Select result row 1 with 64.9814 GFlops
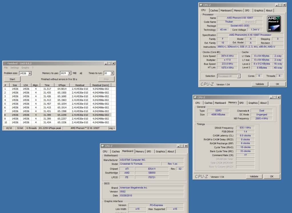 pos(57,89)
